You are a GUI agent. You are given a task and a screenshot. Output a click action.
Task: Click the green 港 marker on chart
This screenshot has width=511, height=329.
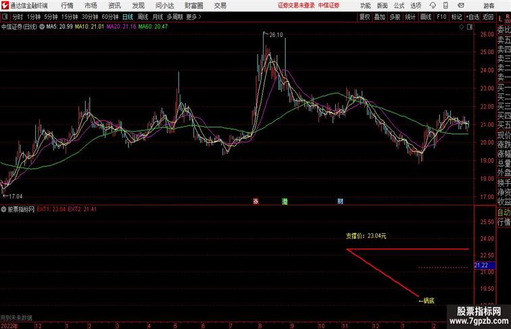[x=285, y=201]
